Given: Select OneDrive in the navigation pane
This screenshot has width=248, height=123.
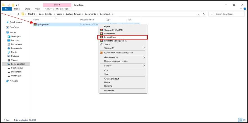Looking at the screenshot, I should [x=12, y=27].
